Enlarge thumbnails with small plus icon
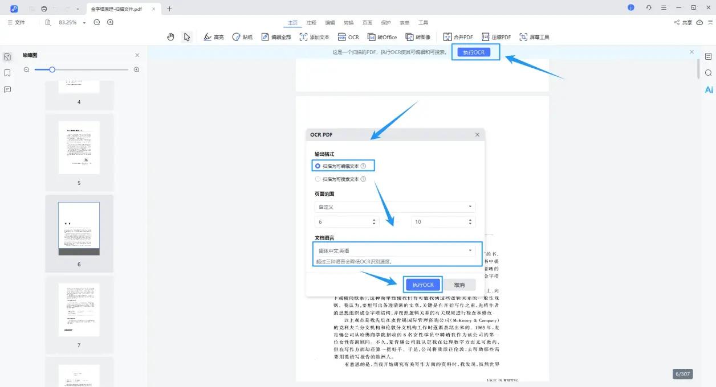 (136, 69)
